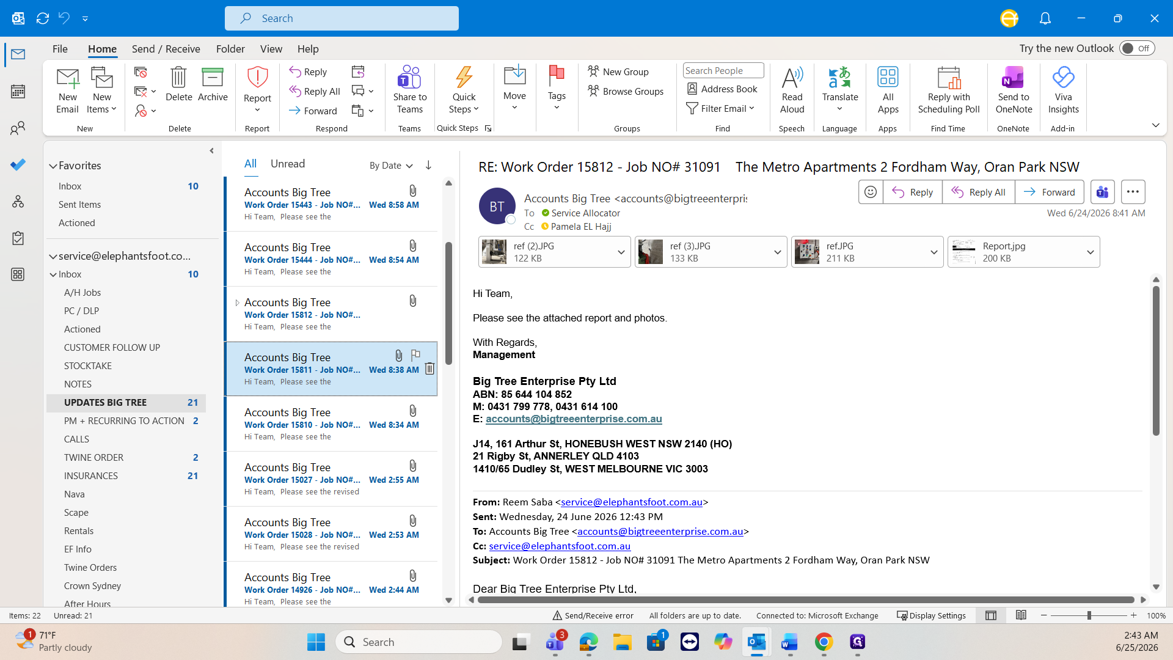This screenshot has width=1173, height=660.
Task: Click Share to Teams icon
Action: click(409, 78)
